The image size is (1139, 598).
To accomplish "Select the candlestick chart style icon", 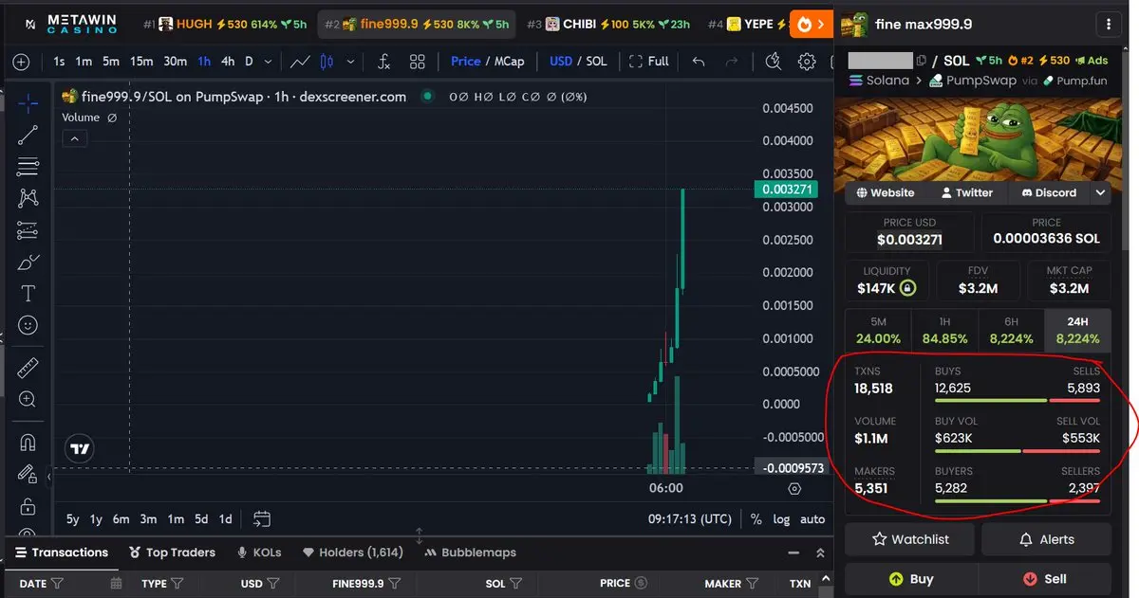I will tap(327, 62).
